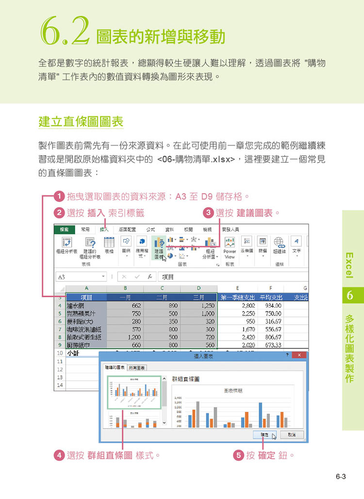
Task: Select the 表格 (Table) icon
Action: pyautogui.click(x=109, y=243)
